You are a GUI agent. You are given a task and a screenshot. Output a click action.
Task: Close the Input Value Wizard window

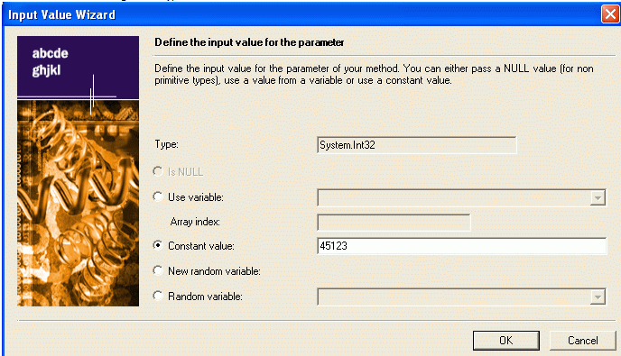click(x=610, y=14)
